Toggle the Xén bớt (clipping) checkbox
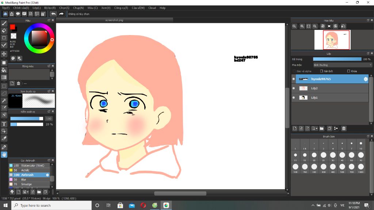This screenshot has height=210, width=374. [321, 71]
